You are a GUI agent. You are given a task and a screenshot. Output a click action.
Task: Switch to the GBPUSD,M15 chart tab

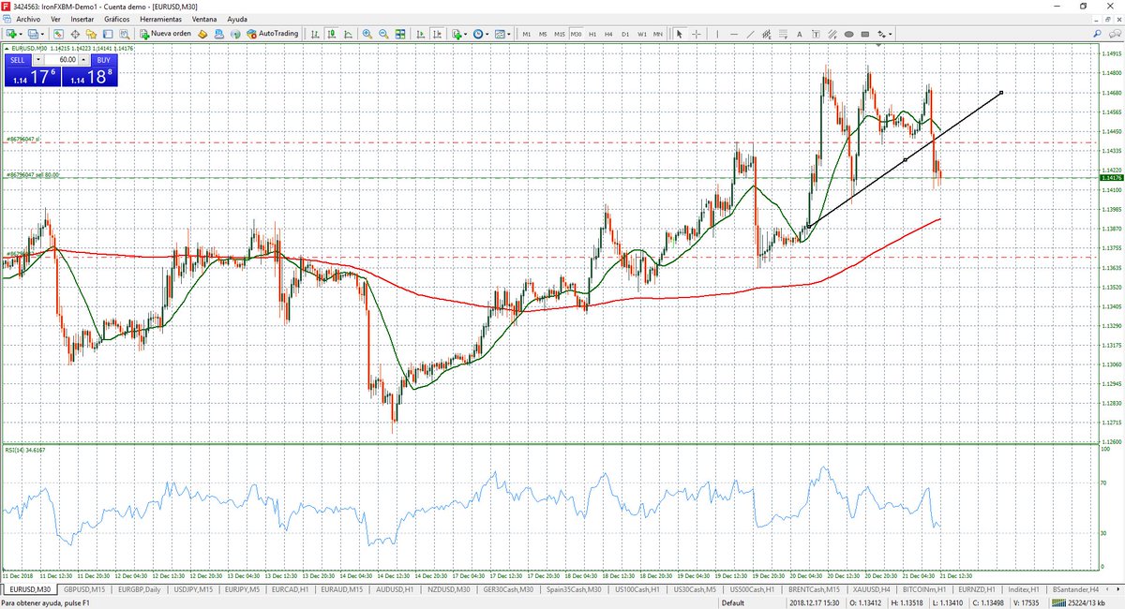click(85, 590)
